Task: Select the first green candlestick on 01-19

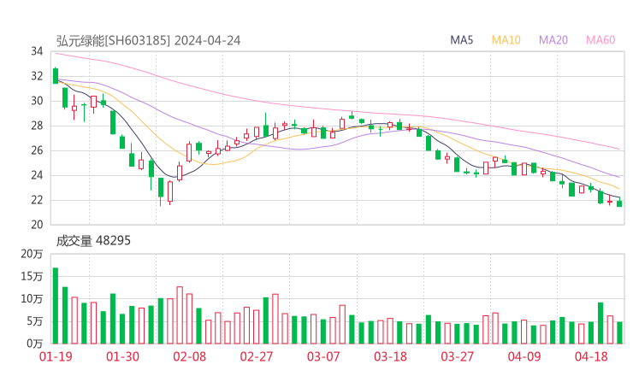Action: click(x=56, y=76)
